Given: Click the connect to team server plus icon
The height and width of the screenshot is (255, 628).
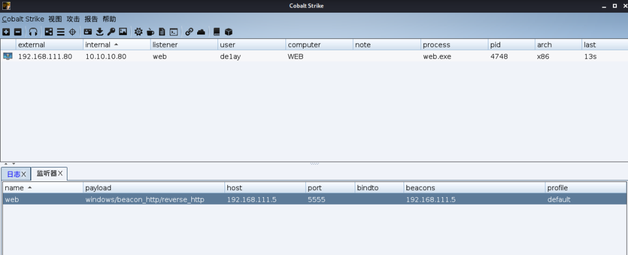Looking at the screenshot, I should pos(6,32).
